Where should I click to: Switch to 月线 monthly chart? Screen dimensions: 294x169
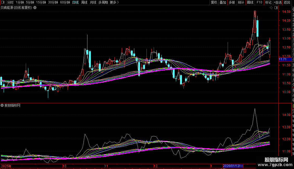tap(93, 2)
